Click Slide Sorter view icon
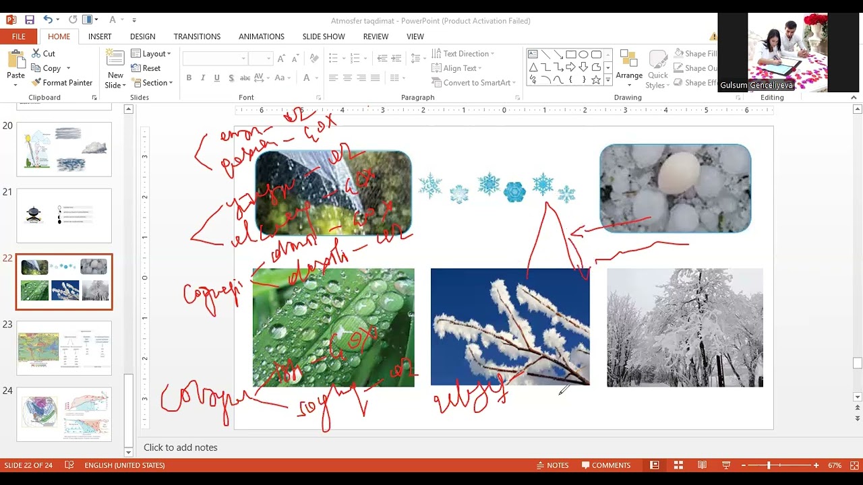The width and height of the screenshot is (863, 485). click(678, 465)
